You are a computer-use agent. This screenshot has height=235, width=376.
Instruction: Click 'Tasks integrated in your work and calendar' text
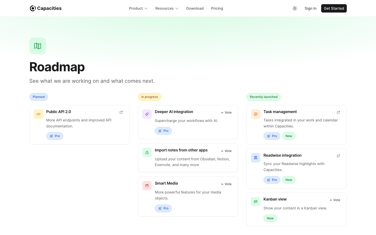(301, 123)
